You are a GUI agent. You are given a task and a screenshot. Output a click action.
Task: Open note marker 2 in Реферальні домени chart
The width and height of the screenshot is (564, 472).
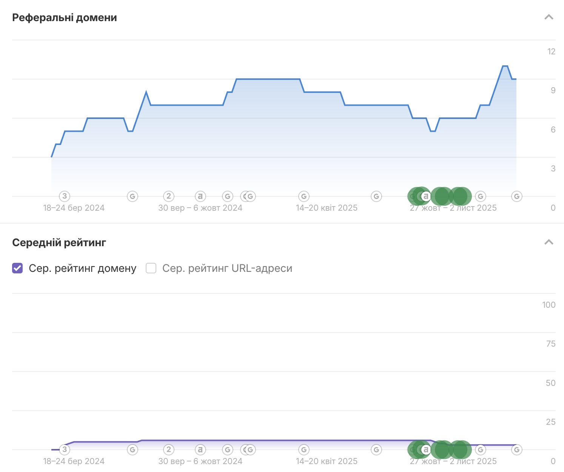point(169,196)
